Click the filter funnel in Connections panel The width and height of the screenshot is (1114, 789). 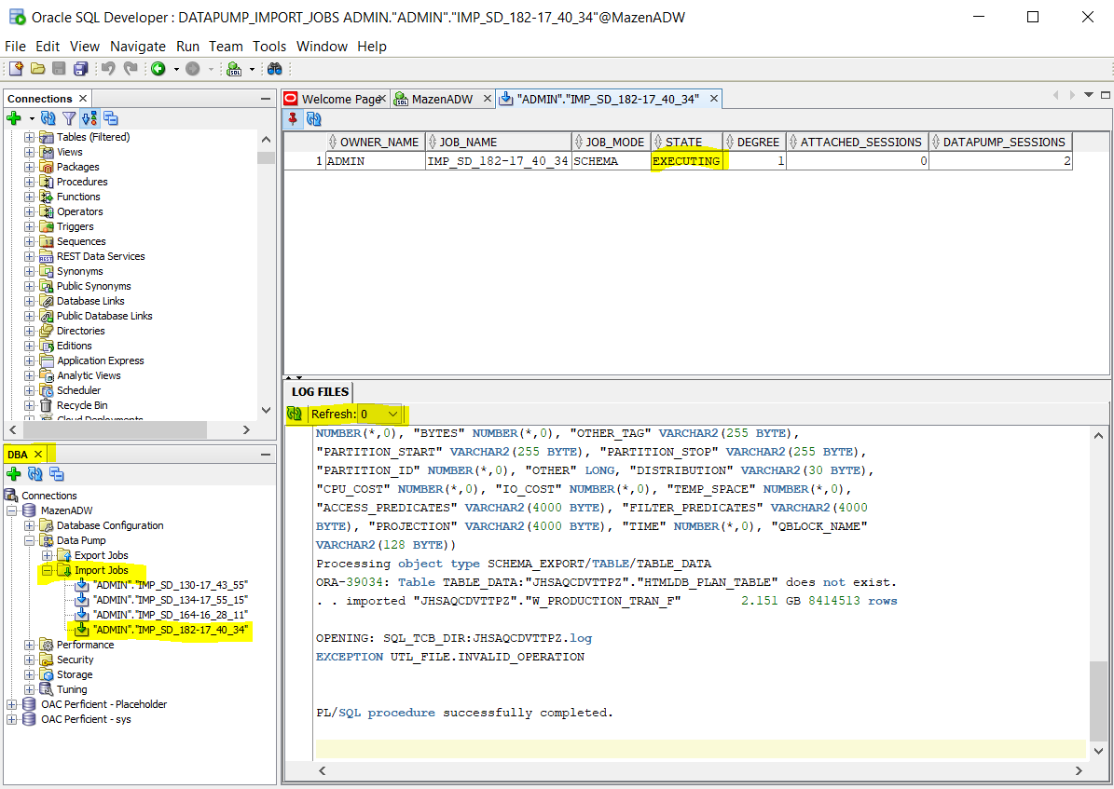point(70,118)
